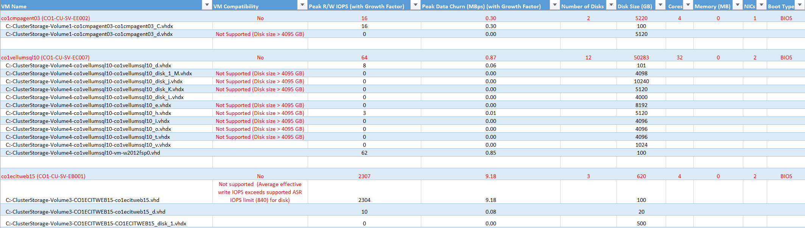The height and width of the screenshot is (228, 805).
Task: Click the 2304 peak IOPS value
Action: 364,200
